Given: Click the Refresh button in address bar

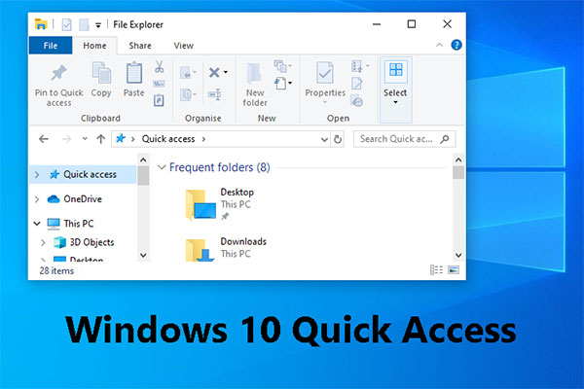Looking at the screenshot, I should [x=338, y=139].
